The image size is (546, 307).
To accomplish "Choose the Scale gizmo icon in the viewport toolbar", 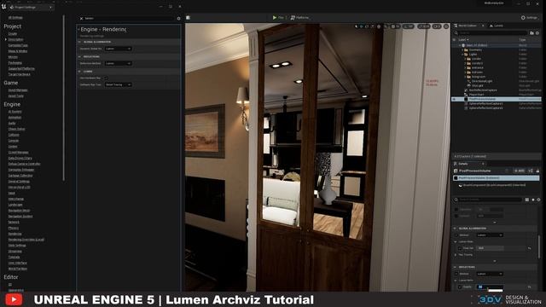I will (x=373, y=26).
